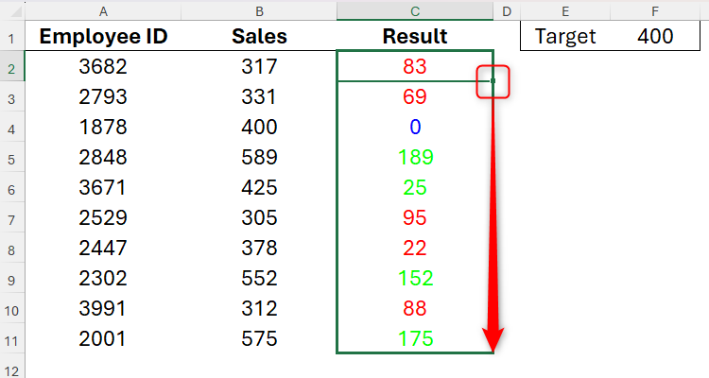This screenshot has width=709, height=378.
Task: Click the column F header
Action: click(x=655, y=10)
